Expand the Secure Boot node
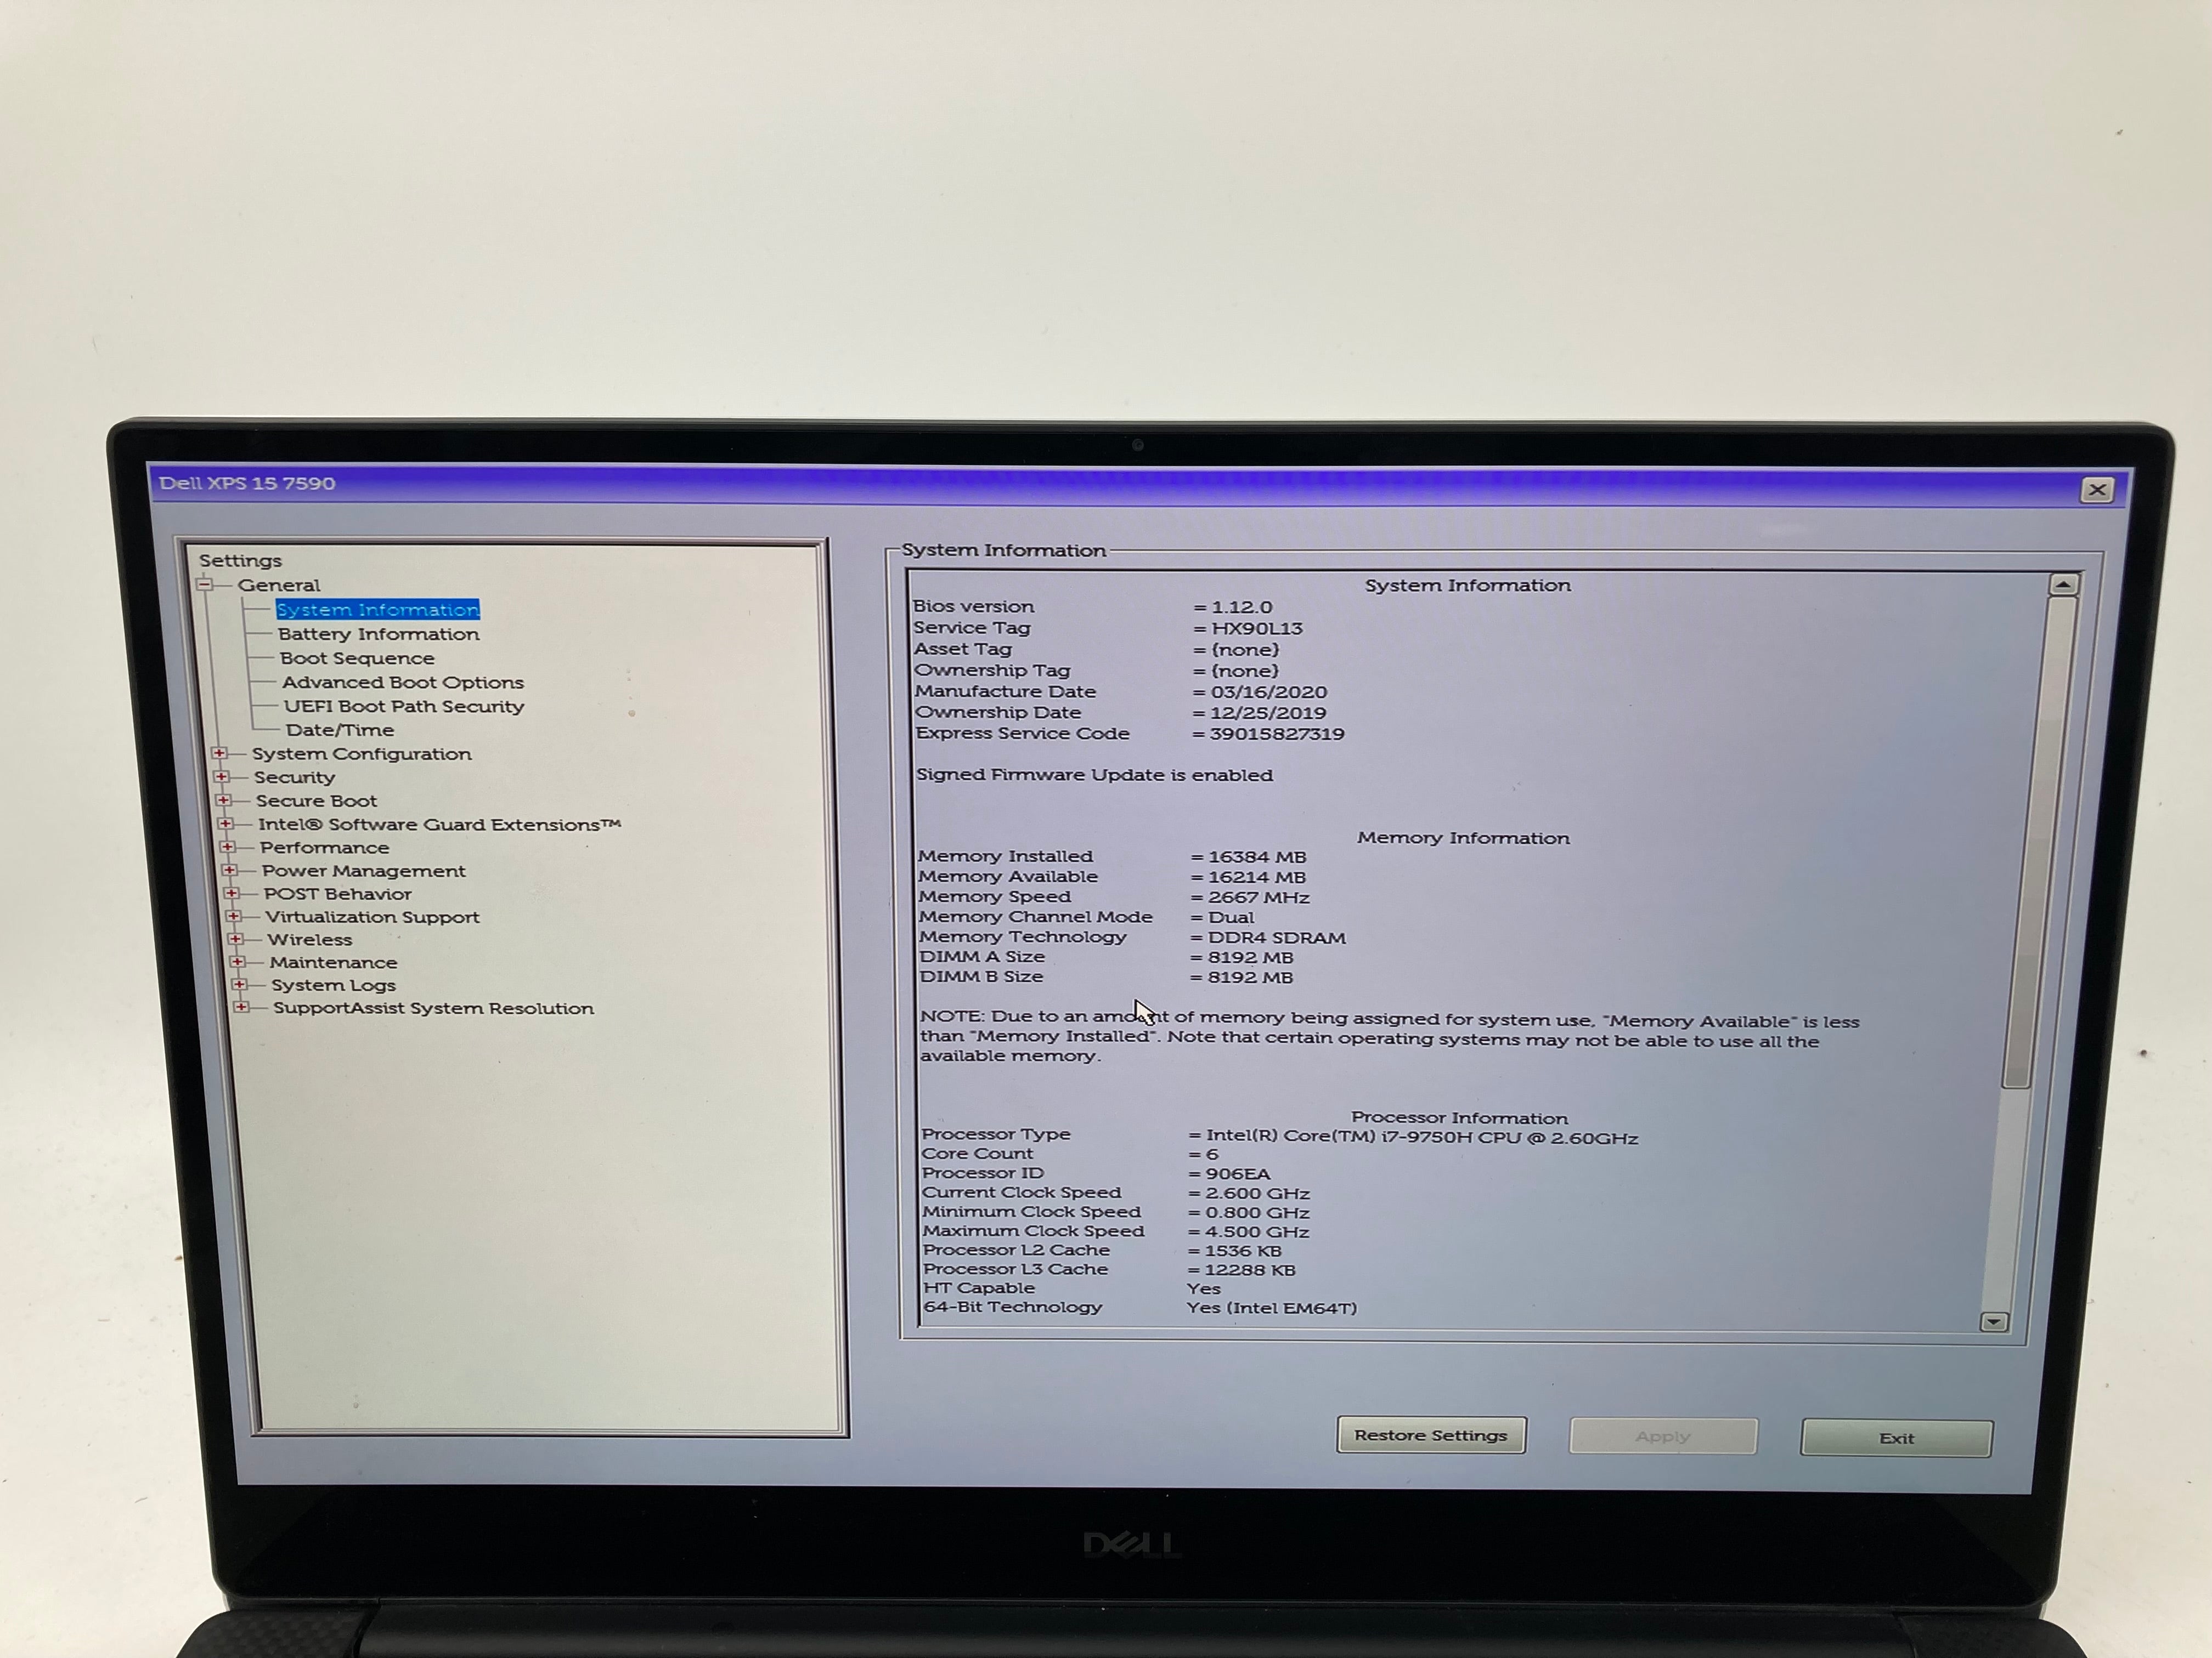 pos(224,800)
